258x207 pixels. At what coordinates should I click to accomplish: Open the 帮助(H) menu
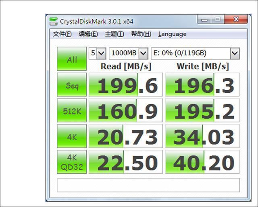(141, 34)
